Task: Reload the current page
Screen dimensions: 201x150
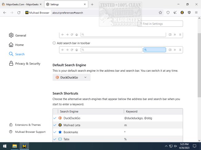Action: (19, 13)
